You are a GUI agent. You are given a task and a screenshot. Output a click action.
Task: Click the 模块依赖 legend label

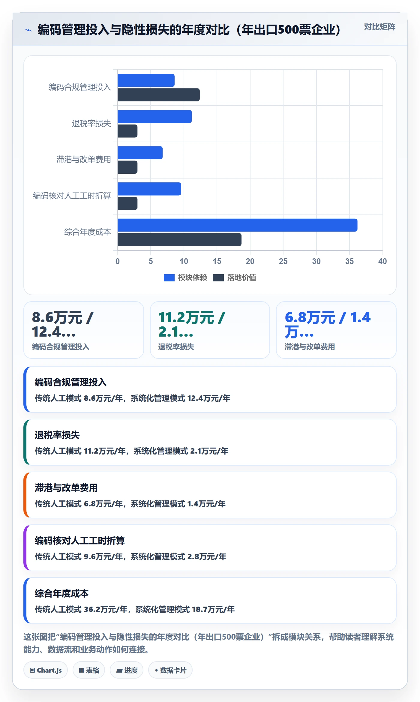point(192,277)
